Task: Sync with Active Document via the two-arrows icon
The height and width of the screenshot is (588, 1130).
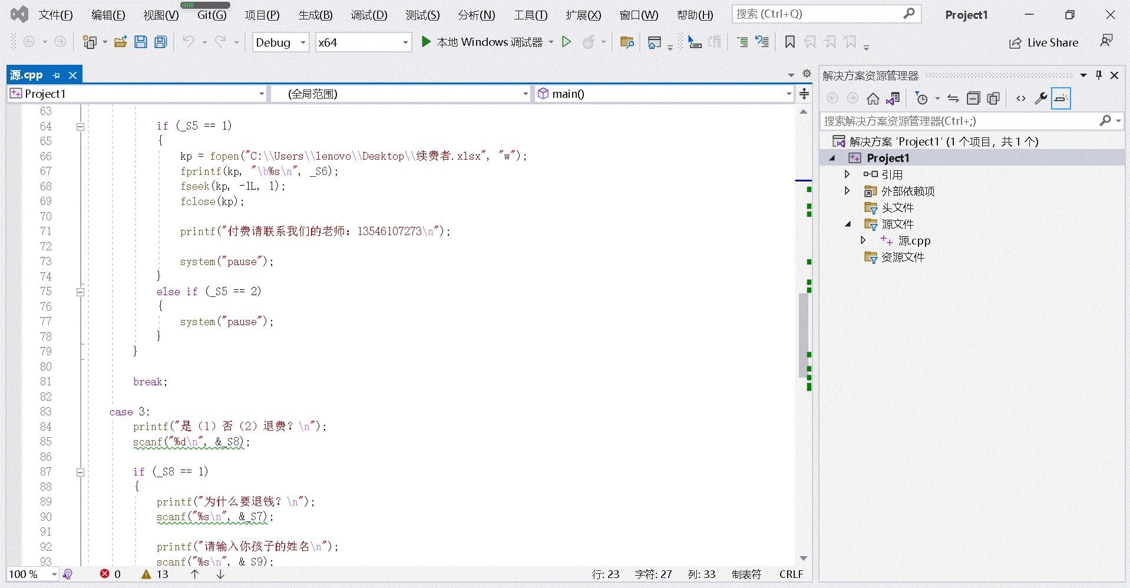Action: (953, 98)
